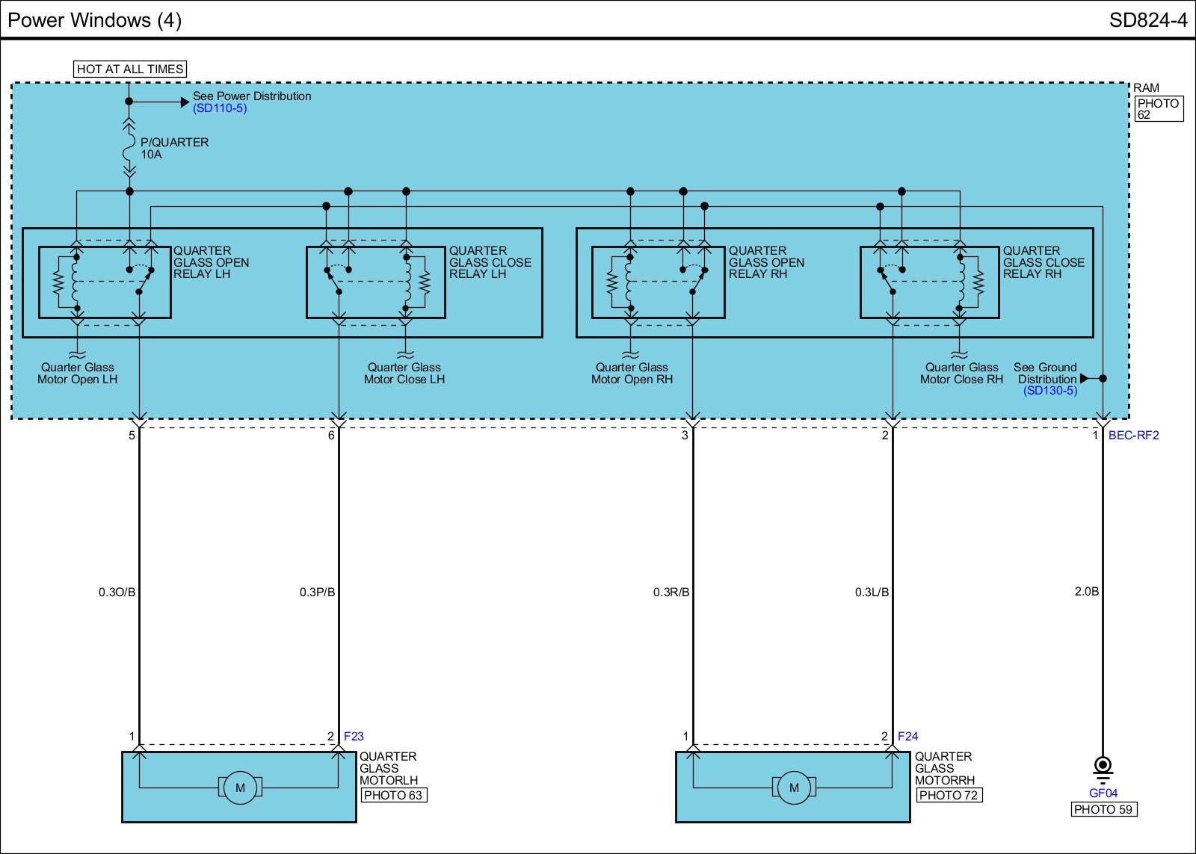Viewport: 1196px width, 854px height.
Task: Open the F23 connector reference
Action: pyautogui.click(x=354, y=736)
